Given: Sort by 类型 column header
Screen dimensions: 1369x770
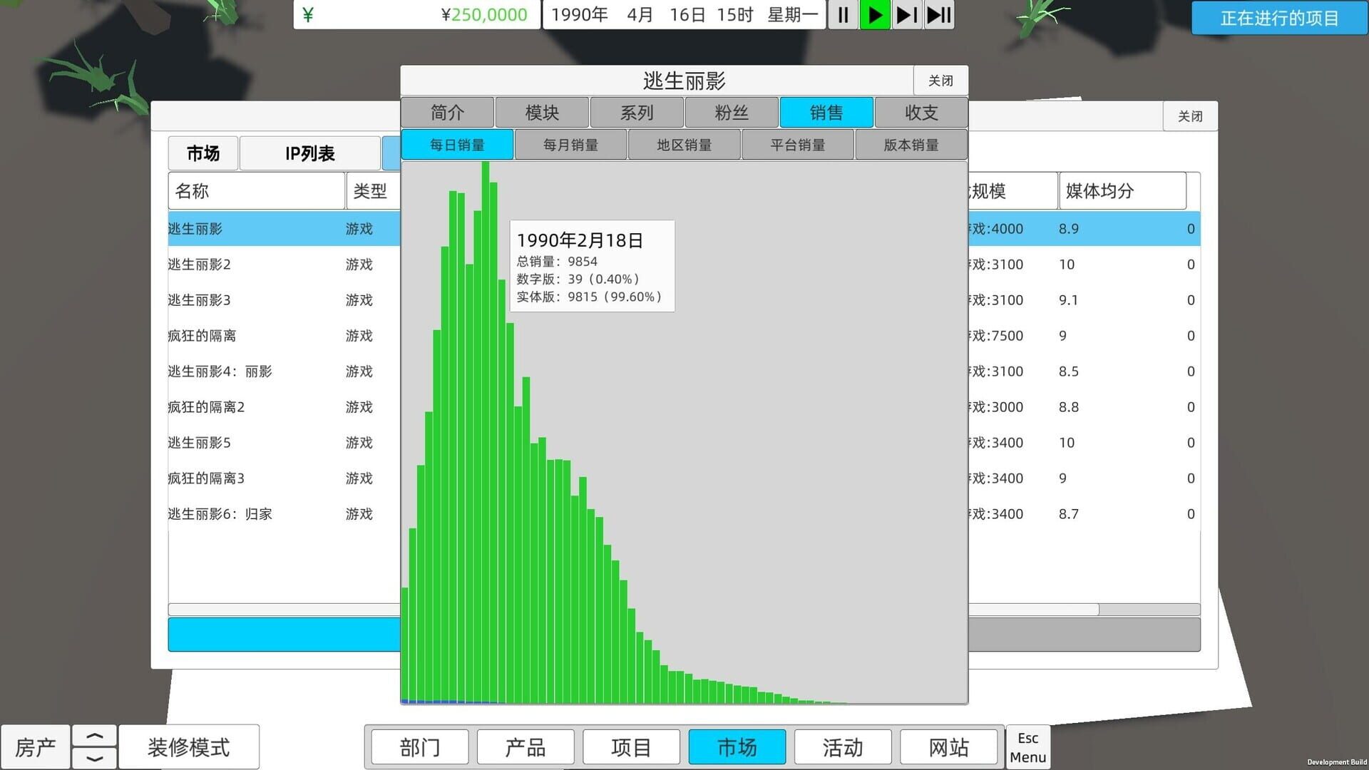Looking at the screenshot, I should coord(374,191).
